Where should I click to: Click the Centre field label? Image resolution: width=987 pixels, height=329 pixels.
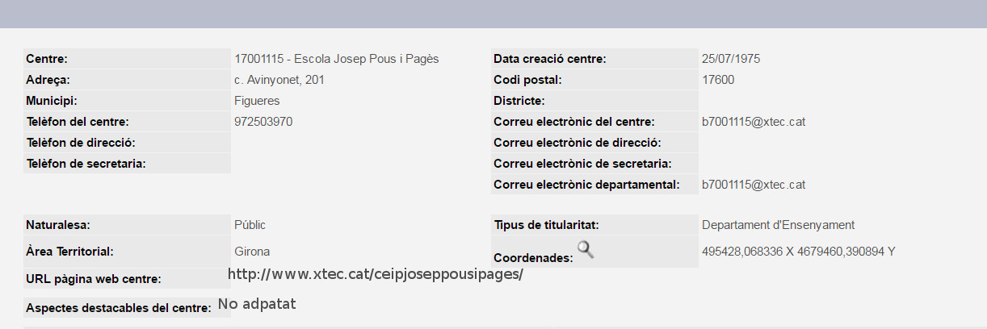coord(47,59)
